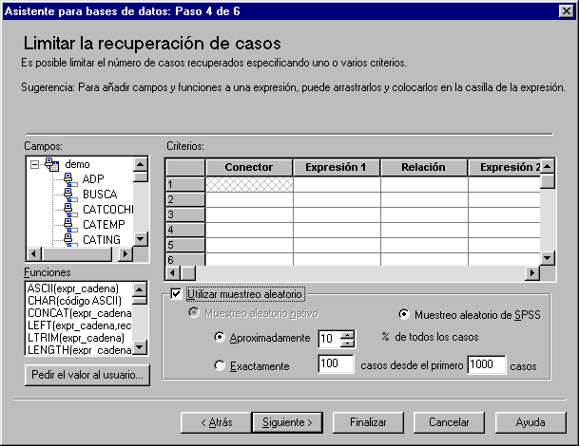Toggle Utilizar muestreo aleatorio checkbox
Image resolution: width=579 pixels, height=446 pixels.
coord(176,294)
